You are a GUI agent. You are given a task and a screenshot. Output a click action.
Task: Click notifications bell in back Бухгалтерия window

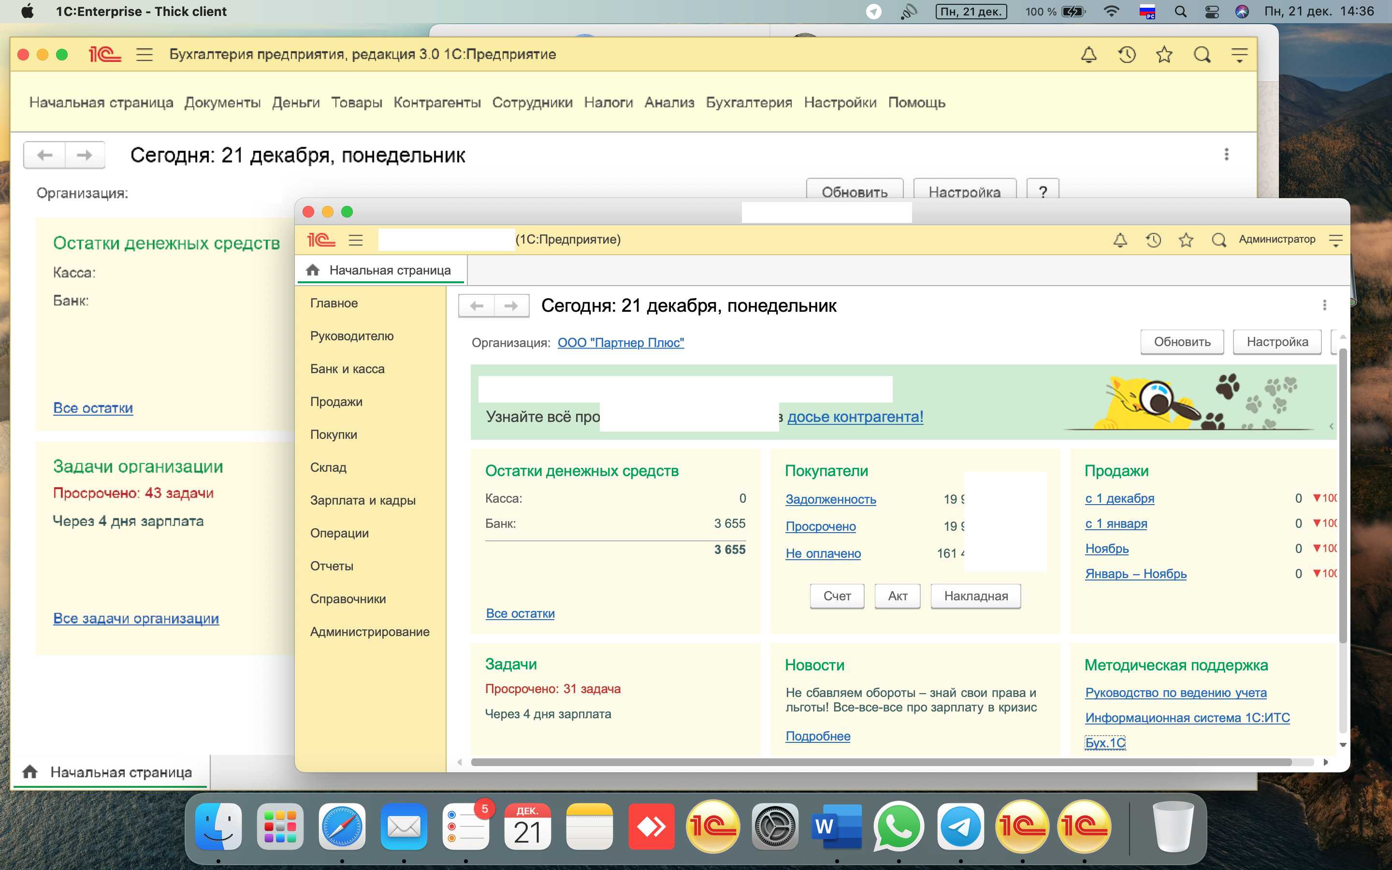1088,55
